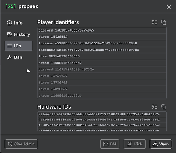Screen dimensions: 176x153
Task: Copy all Hardware IDs
Action: (x=164, y=107)
